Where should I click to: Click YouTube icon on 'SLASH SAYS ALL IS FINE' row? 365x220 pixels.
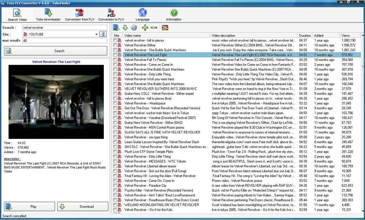120,132
